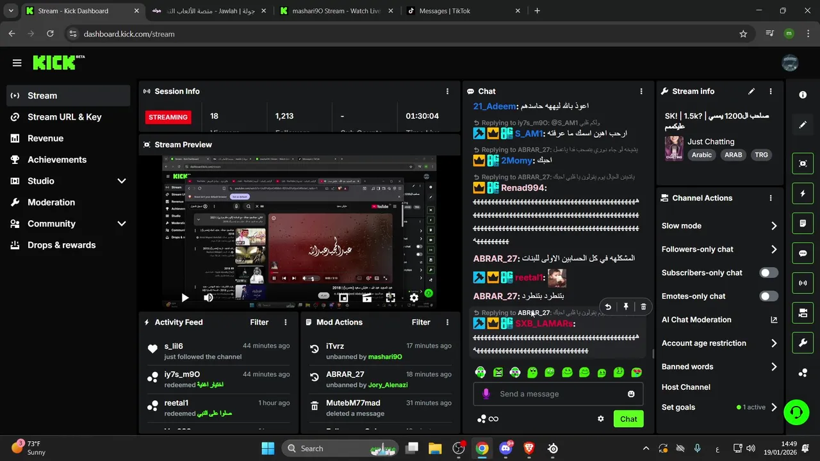Mute the stream preview audio
820x461 pixels.
[208, 298]
